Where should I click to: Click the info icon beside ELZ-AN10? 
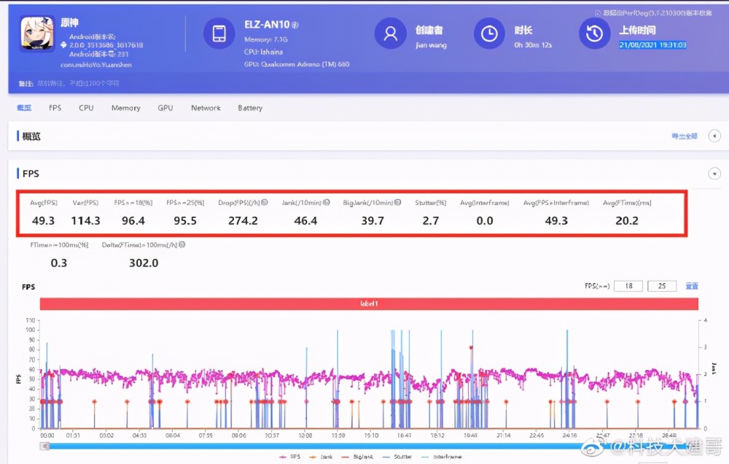coord(296,25)
